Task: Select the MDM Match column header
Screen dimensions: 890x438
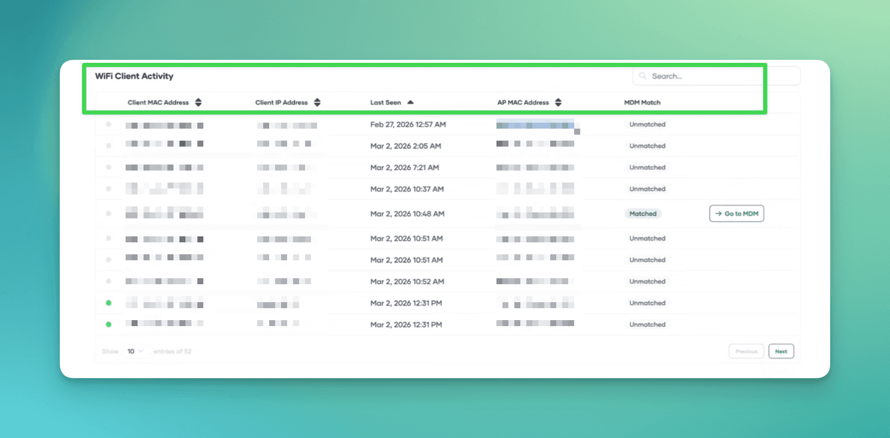Action: [642, 102]
